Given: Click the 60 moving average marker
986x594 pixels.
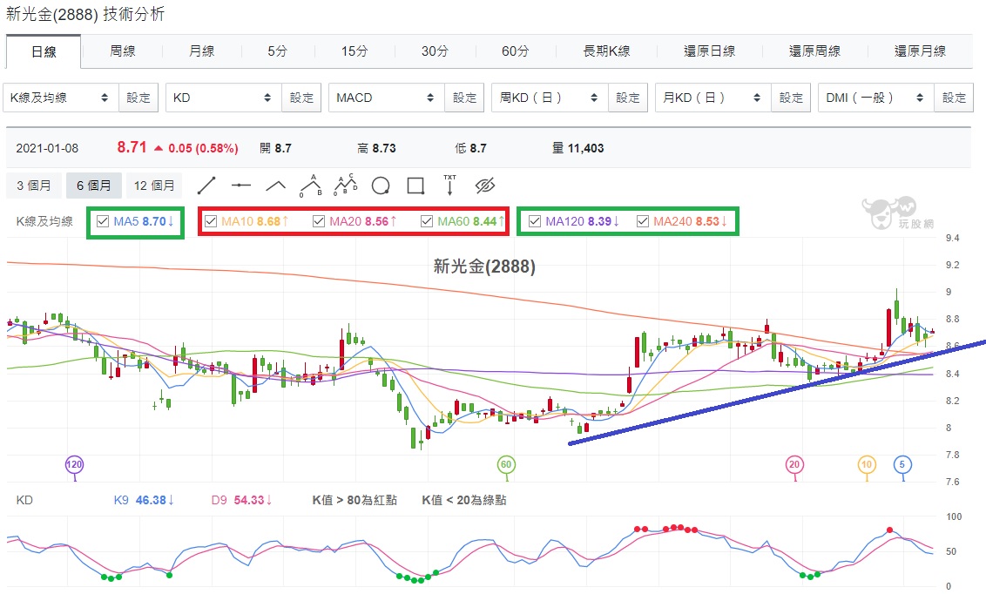Looking at the screenshot, I should (x=506, y=465).
